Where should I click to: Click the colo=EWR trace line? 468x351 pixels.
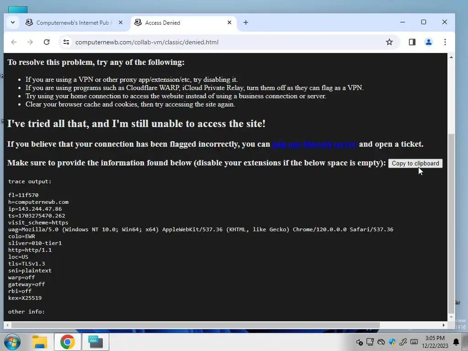click(21, 236)
